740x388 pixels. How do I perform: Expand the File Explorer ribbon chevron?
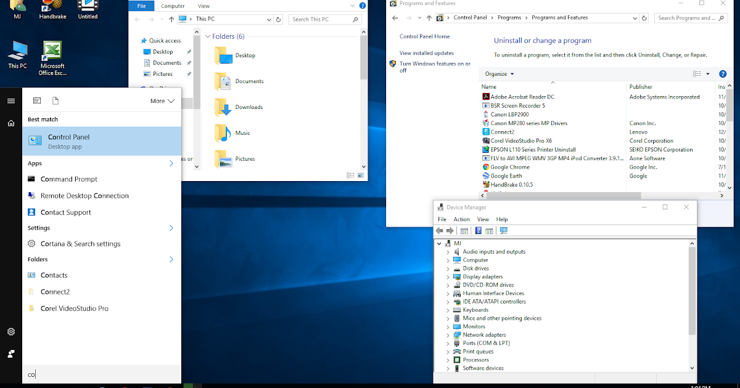point(351,6)
